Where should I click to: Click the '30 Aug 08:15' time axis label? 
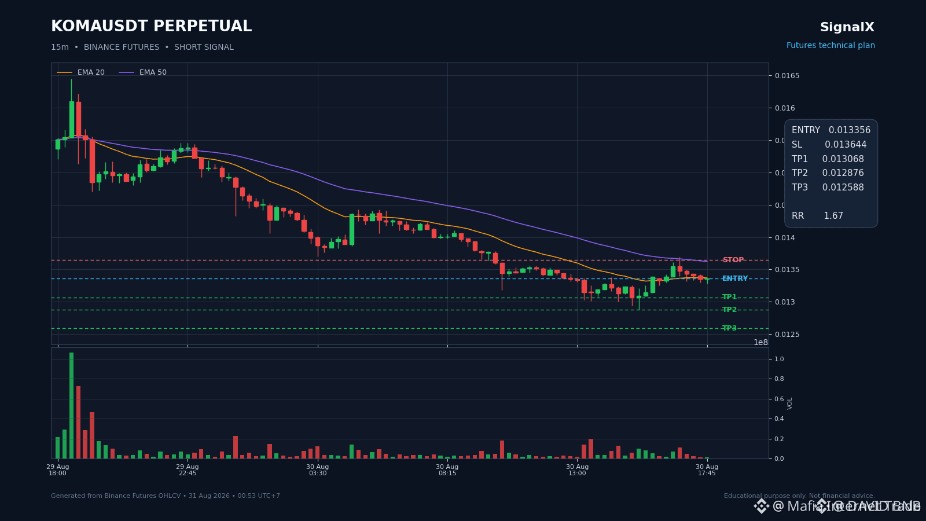447,470
